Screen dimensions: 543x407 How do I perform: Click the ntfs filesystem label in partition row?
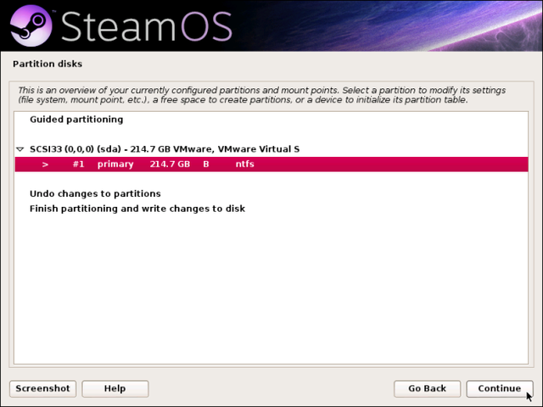point(245,164)
